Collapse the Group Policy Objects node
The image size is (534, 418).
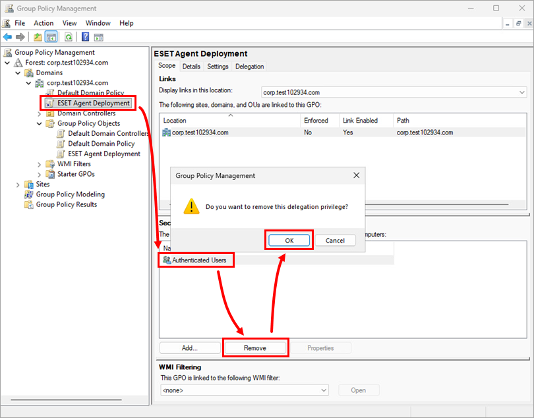pyautogui.click(x=39, y=123)
